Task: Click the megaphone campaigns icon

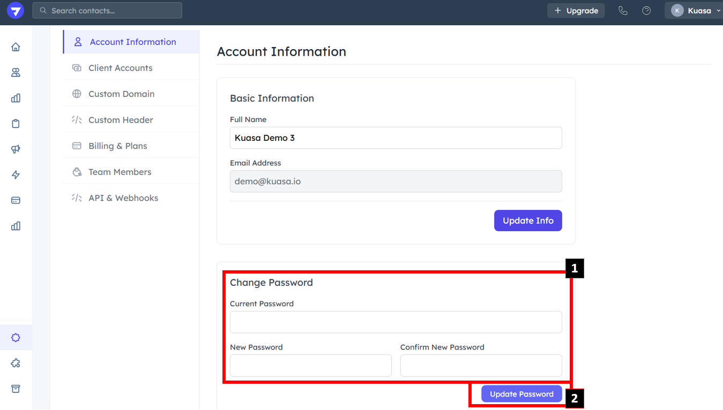Action: [16, 149]
